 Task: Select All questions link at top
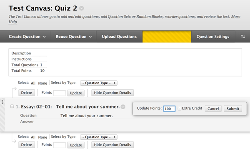click(x=33, y=83)
